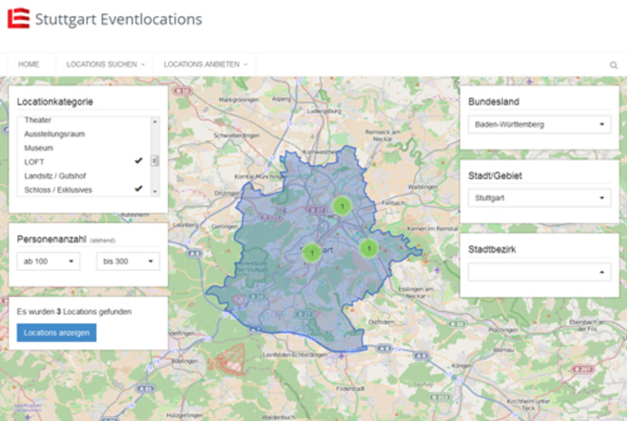Click category list scroll up arrow
The width and height of the screenshot is (627, 421).
click(x=155, y=122)
